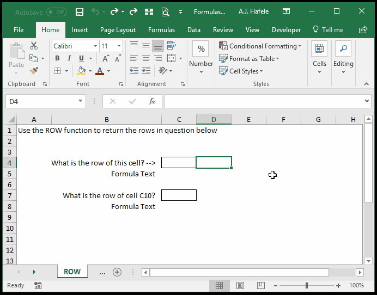Click the Undo arrow icon
The width and height of the screenshot is (377, 295).
pyautogui.click(x=95, y=11)
